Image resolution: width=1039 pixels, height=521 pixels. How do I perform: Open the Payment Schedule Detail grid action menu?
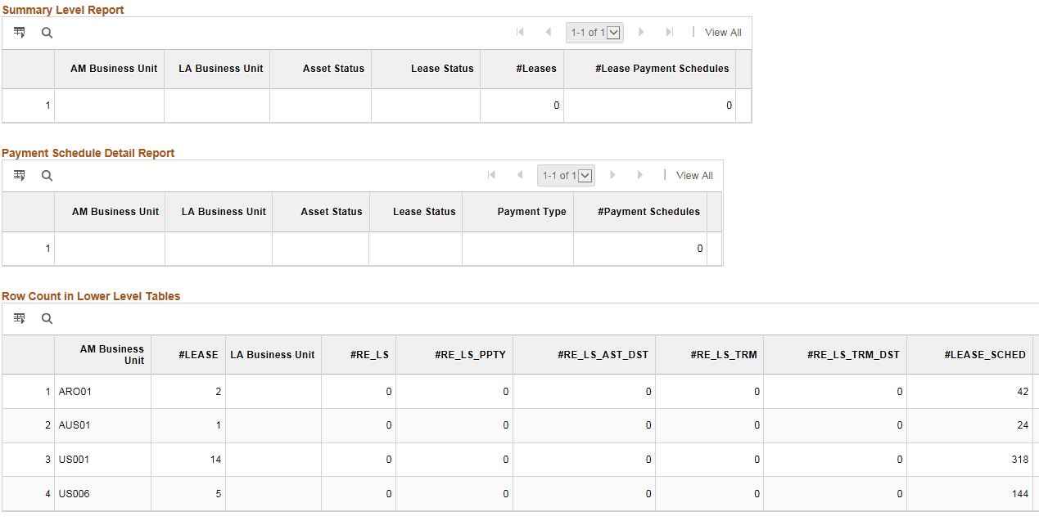[x=19, y=175]
